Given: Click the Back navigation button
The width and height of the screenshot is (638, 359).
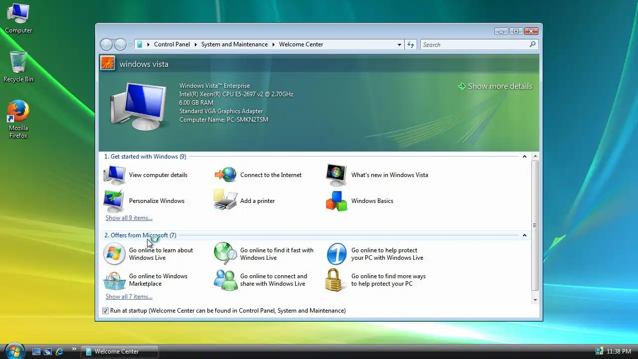Looking at the screenshot, I should (106, 44).
